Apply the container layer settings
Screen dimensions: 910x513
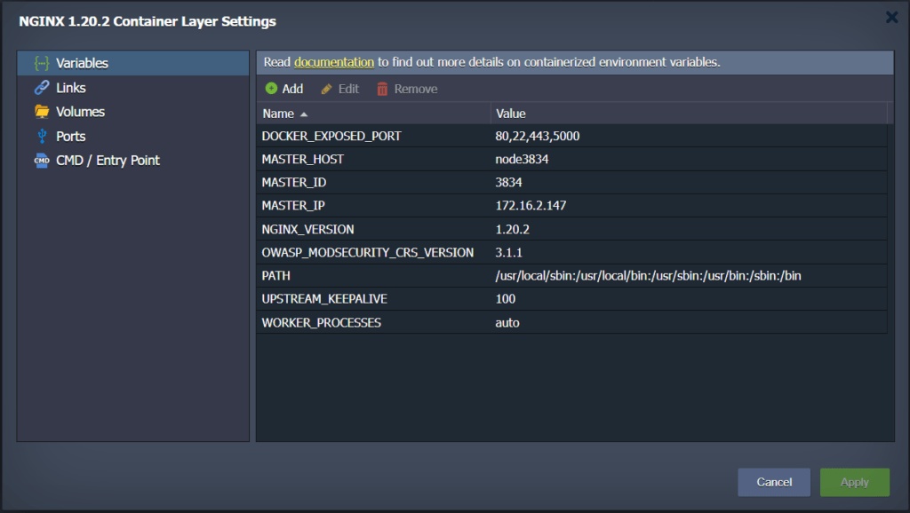coord(855,482)
